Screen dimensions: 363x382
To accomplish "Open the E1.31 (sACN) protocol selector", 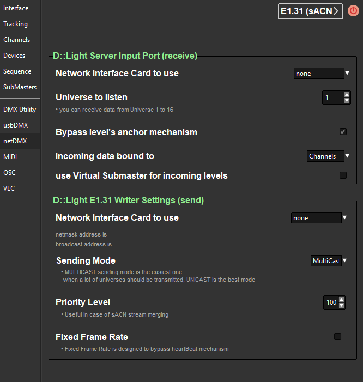I will coord(310,11).
